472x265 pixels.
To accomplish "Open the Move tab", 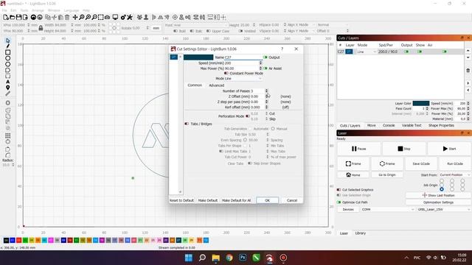I will tap(371, 126).
